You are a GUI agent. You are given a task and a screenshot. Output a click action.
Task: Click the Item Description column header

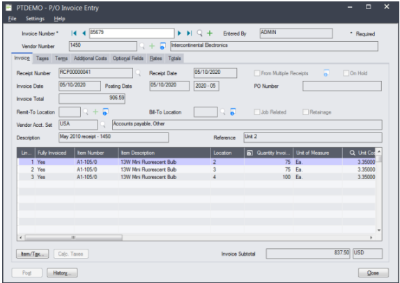164,153
